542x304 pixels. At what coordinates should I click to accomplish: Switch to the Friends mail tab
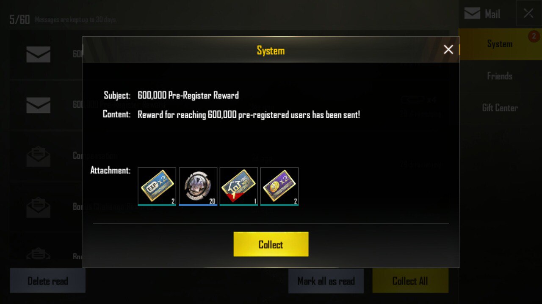point(500,76)
